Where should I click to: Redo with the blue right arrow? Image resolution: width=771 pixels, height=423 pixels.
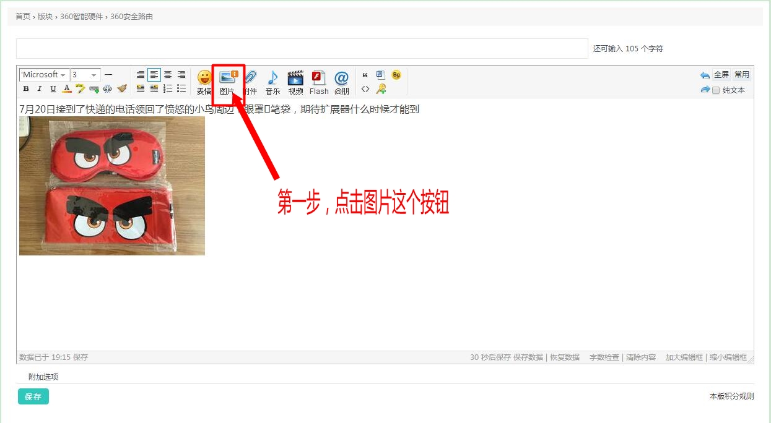pos(705,90)
